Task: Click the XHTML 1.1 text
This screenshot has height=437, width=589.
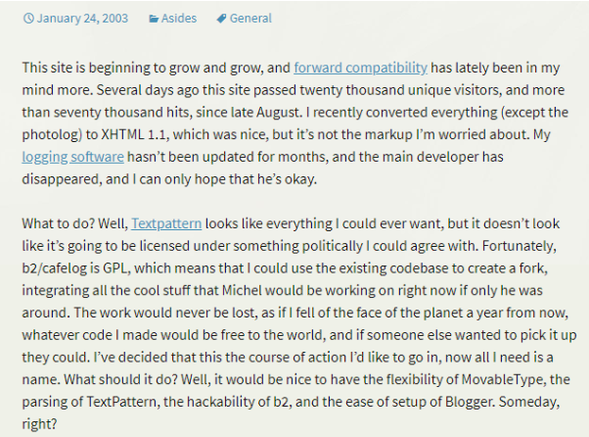Action: tap(133, 134)
